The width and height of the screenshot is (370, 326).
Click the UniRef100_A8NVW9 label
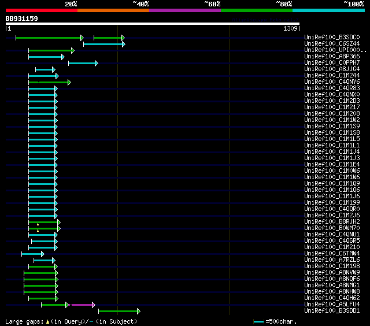[332, 273]
